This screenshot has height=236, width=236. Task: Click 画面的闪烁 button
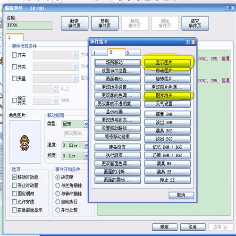118,172
